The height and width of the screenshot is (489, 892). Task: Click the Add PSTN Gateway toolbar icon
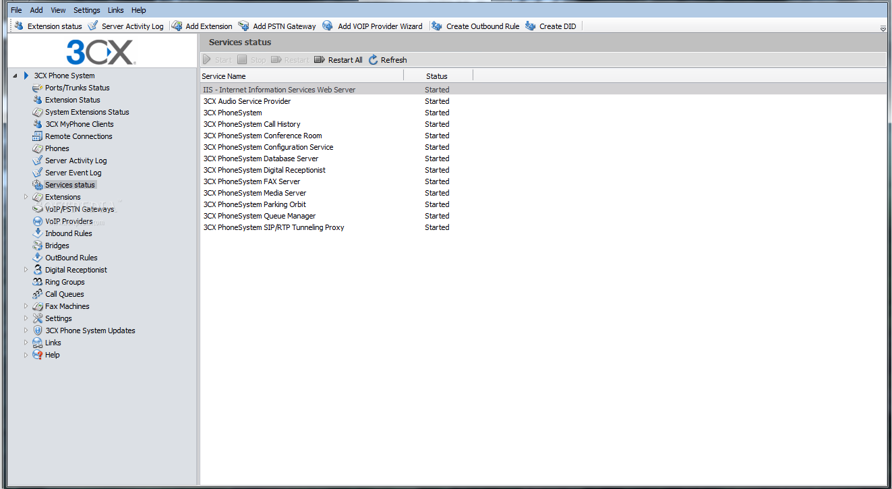243,26
